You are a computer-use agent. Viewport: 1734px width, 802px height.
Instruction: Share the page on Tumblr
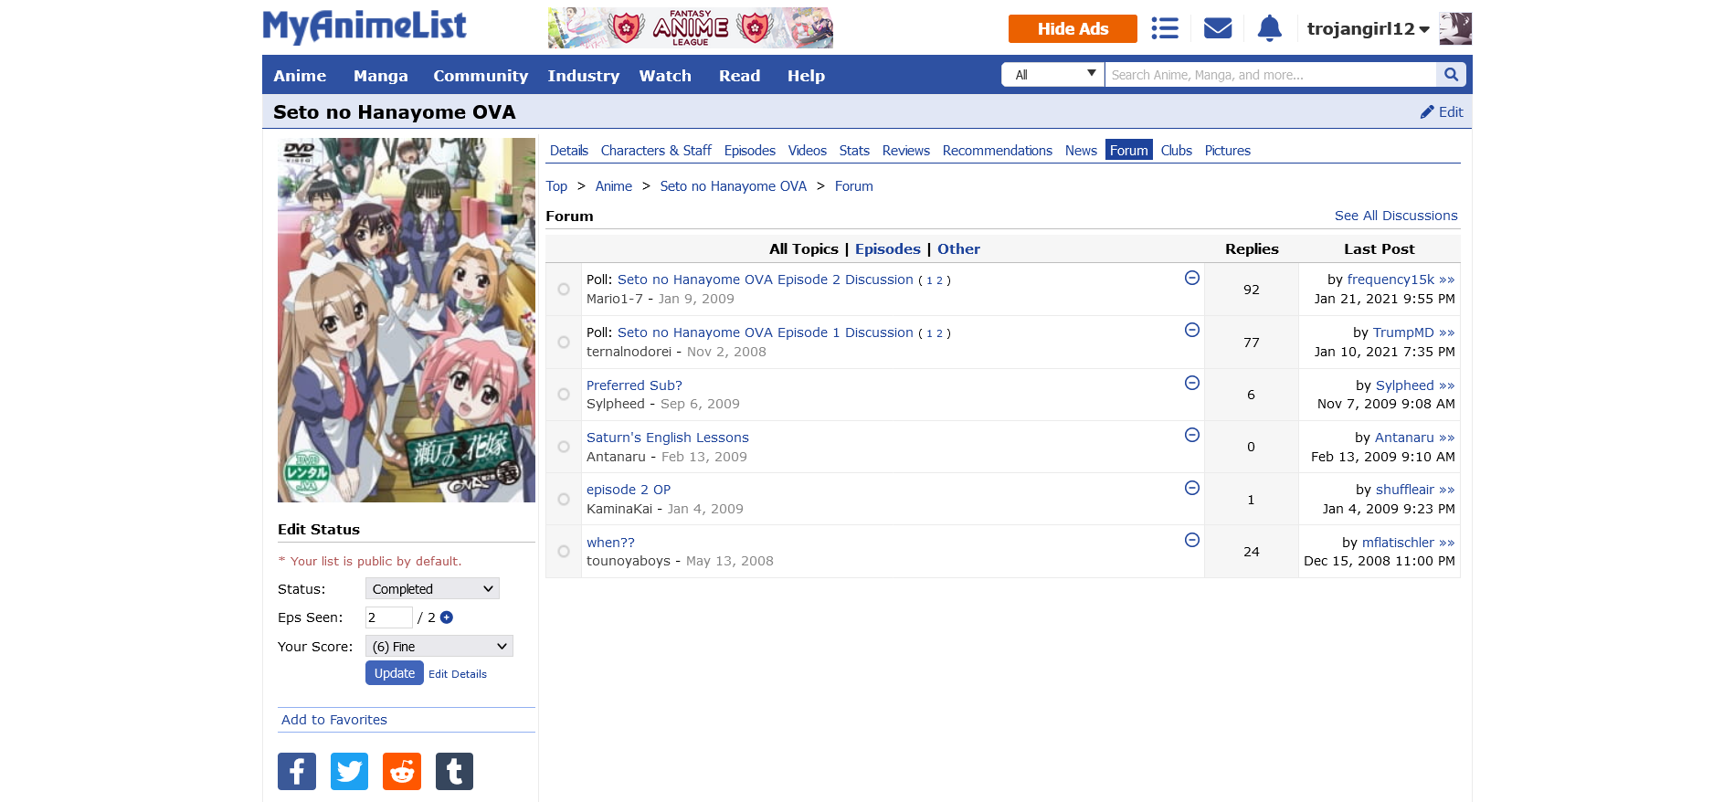point(454,771)
